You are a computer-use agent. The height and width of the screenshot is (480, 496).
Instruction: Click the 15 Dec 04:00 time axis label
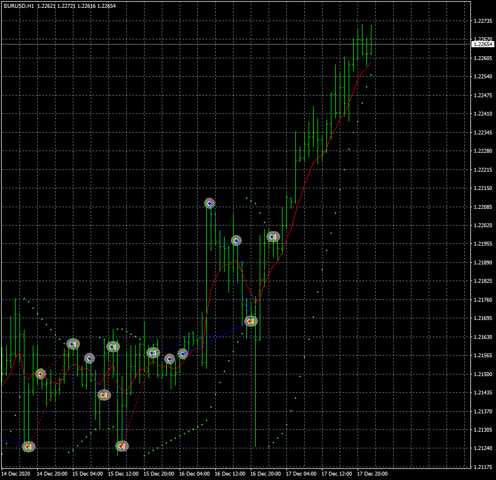(x=88, y=474)
